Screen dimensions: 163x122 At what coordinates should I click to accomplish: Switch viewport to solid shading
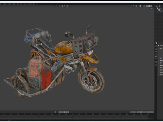click(148, 6)
